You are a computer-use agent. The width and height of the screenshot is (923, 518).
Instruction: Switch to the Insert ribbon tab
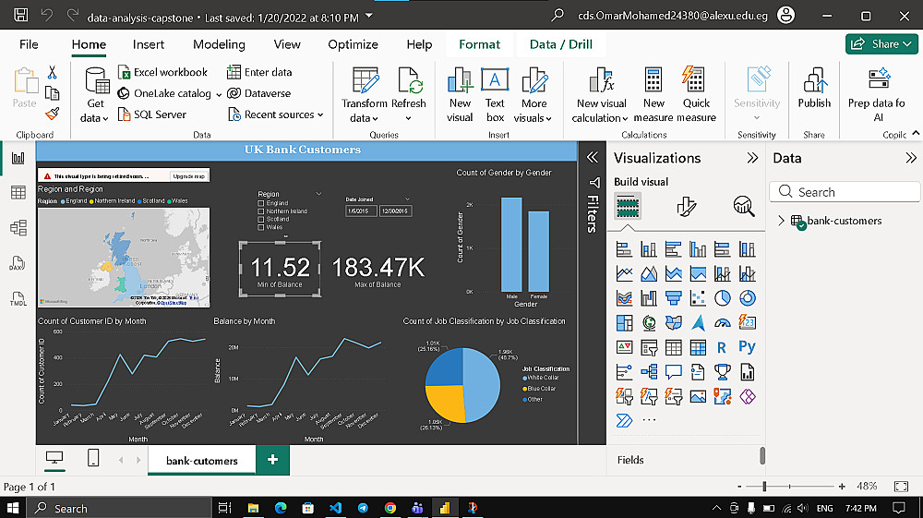click(149, 44)
